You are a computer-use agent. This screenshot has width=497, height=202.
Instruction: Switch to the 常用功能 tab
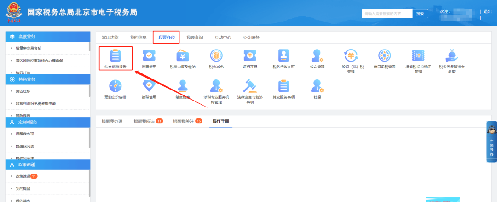click(110, 38)
